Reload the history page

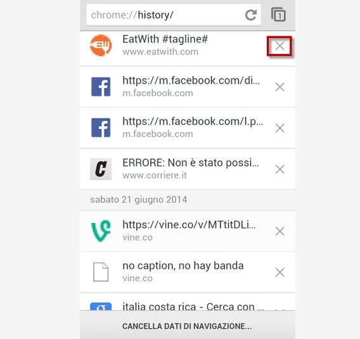(251, 15)
